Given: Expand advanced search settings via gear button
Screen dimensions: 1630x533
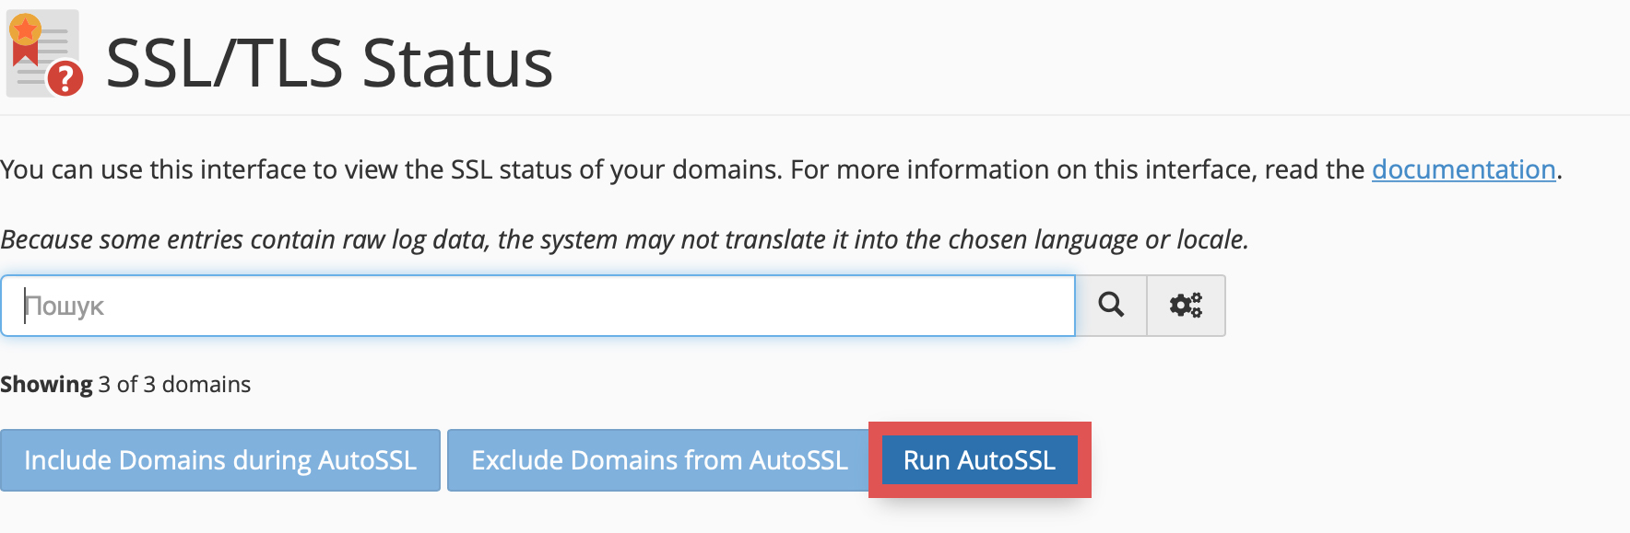Looking at the screenshot, I should tap(1186, 305).
